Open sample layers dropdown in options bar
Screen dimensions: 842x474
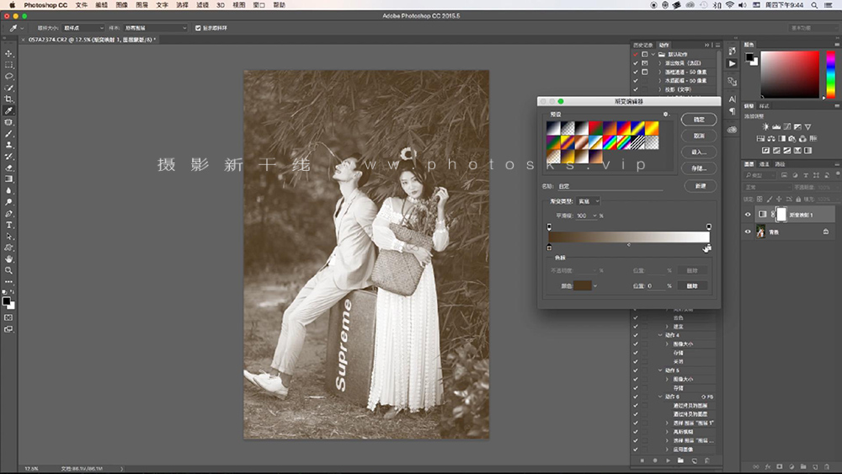coord(156,28)
